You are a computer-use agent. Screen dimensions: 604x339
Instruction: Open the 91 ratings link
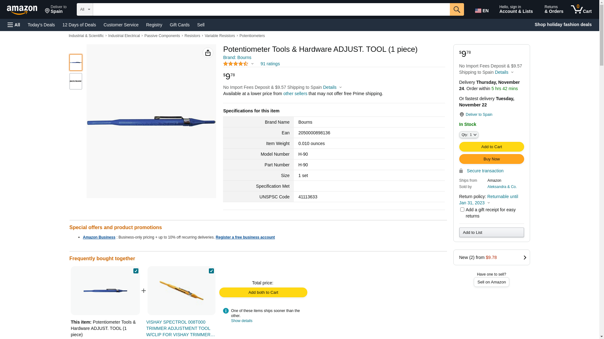pyautogui.click(x=270, y=64)
